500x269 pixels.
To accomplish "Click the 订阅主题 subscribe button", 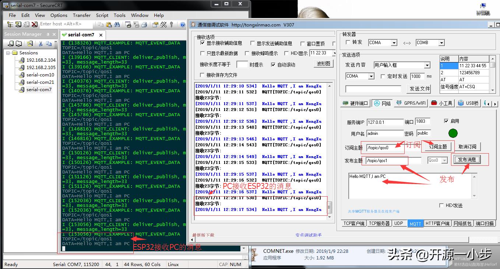I will point(438,146).
